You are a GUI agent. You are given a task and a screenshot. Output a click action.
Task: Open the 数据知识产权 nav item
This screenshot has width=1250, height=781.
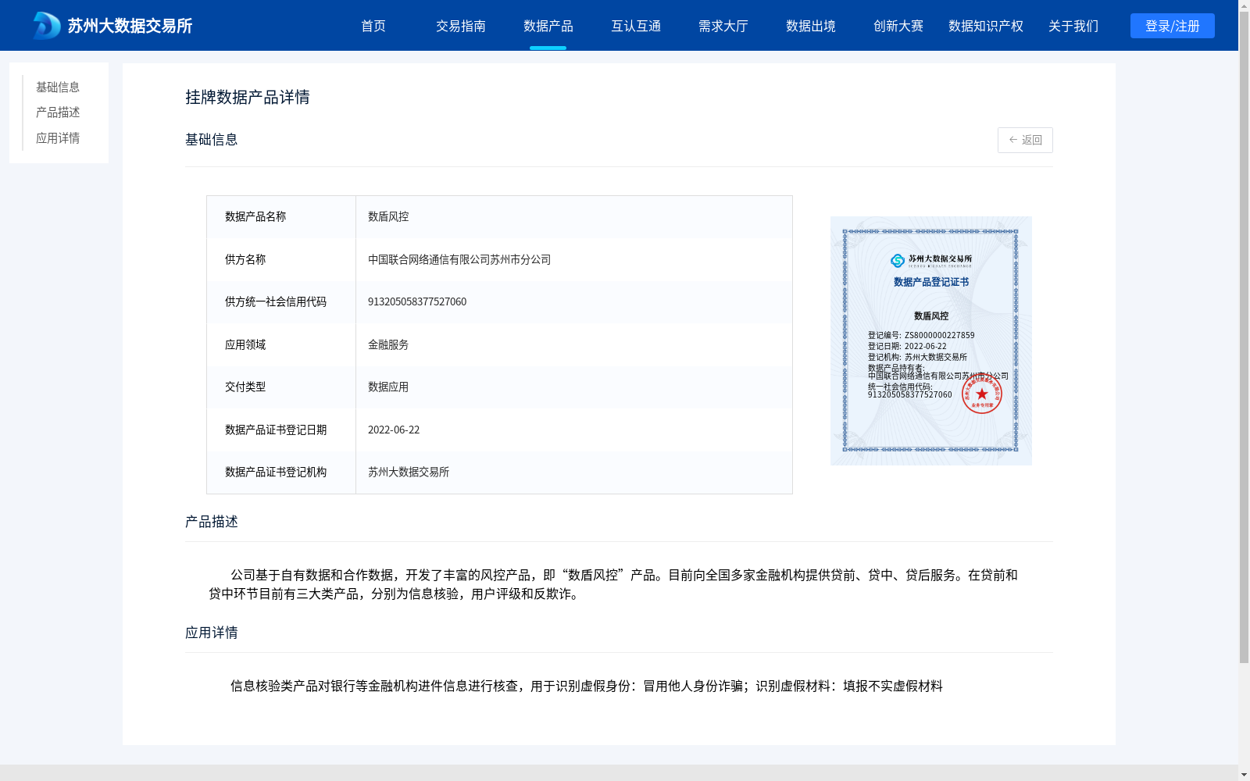pos(986,26)
